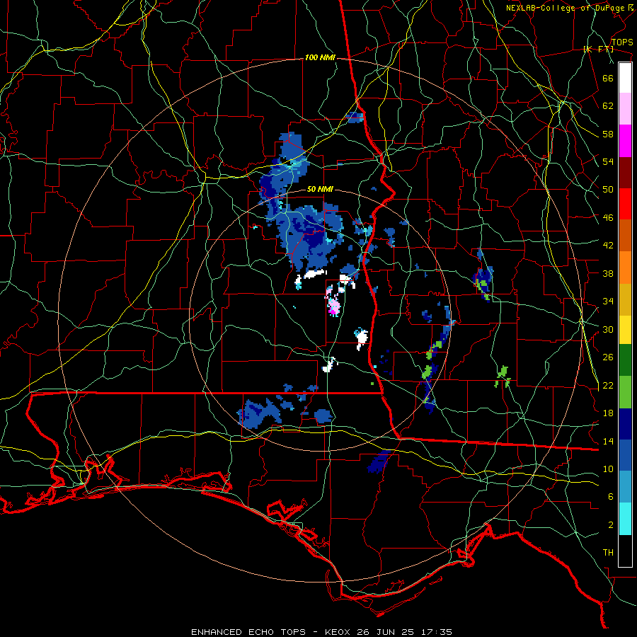Click the light pink 62 kft legend swatch
The height and width of the screenshot is (637, 637).
(x=625, y=109)
